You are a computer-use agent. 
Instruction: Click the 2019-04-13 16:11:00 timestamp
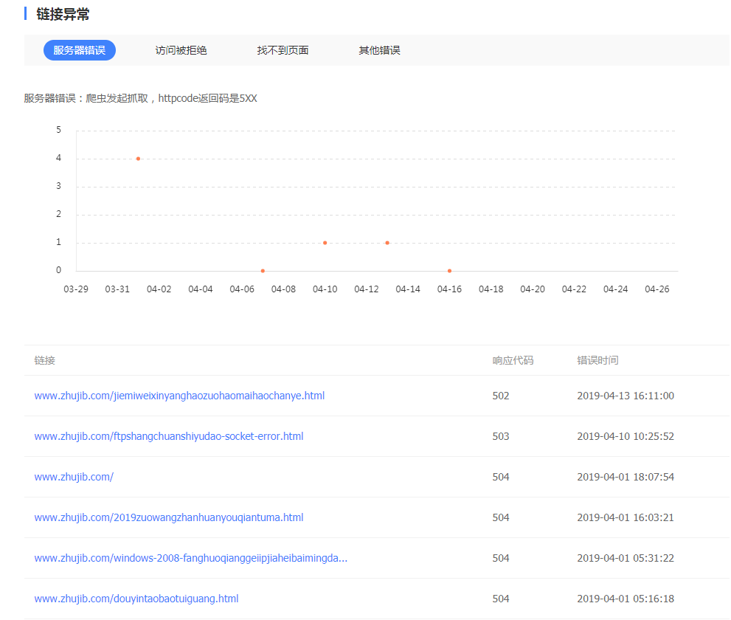click(x=625, y=396)
